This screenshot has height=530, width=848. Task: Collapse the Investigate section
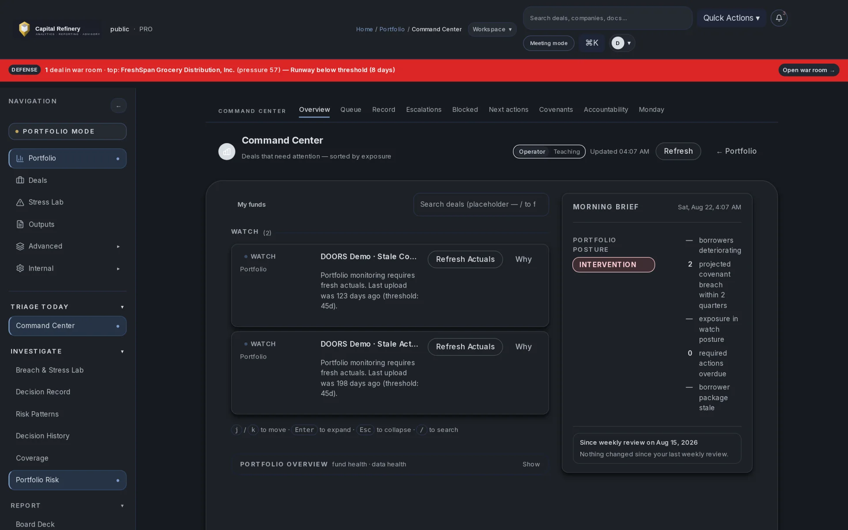pos(122,352)
